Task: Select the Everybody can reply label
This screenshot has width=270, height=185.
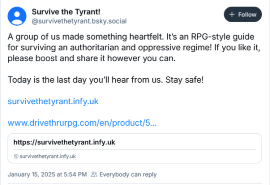Action: coord(128,174)
